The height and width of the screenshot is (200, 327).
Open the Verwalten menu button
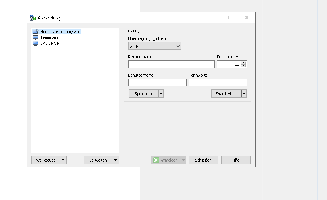[x=101, y=160]
